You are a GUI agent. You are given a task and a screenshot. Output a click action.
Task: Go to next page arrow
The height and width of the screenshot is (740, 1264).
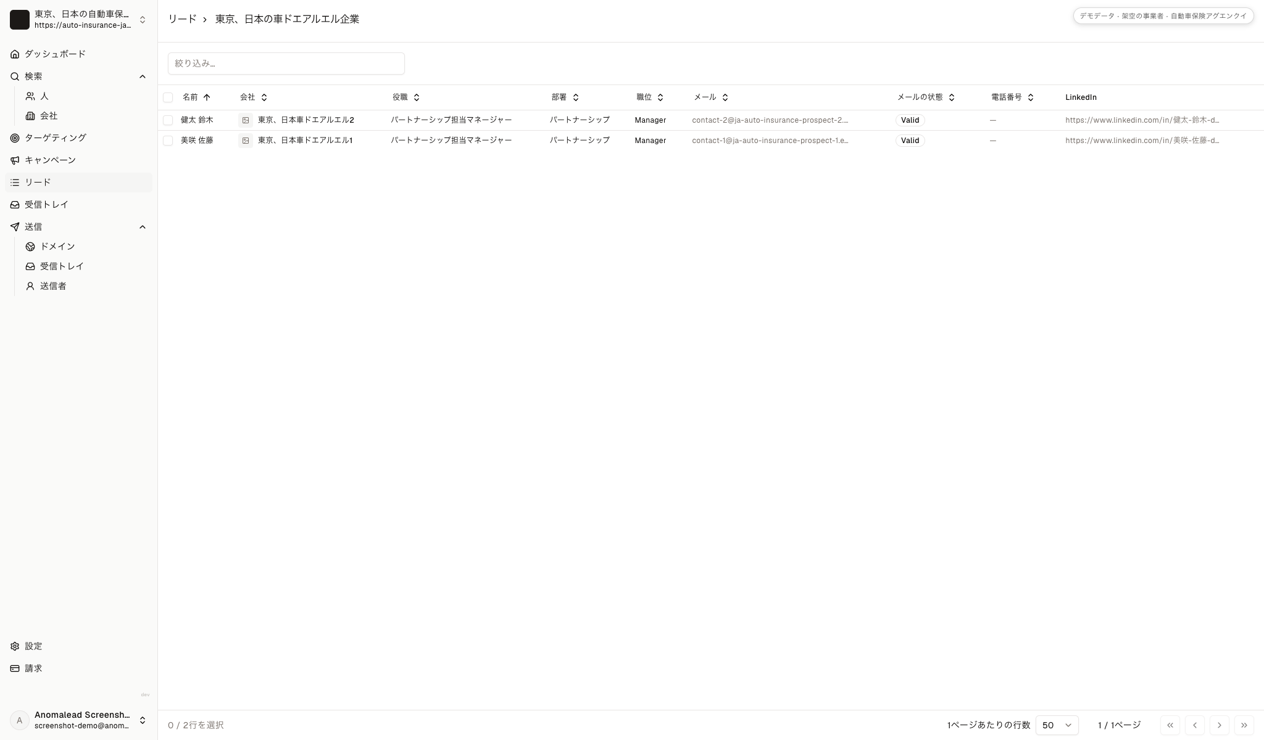click(x=1220, y=725)
